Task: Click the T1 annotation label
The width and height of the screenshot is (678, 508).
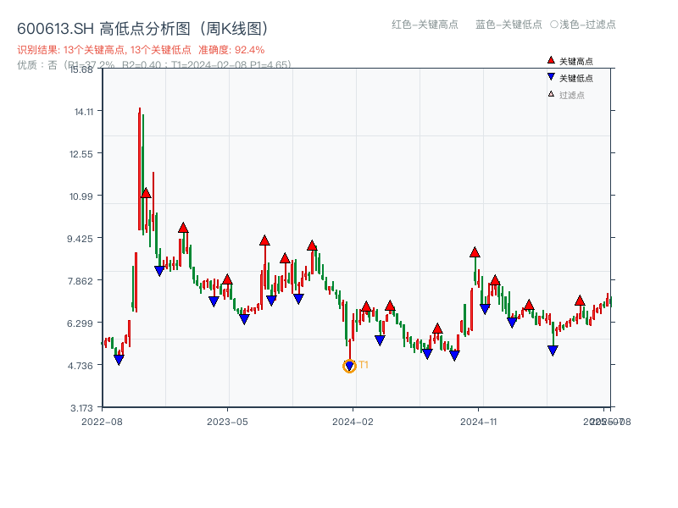Action: pos(363,364)
